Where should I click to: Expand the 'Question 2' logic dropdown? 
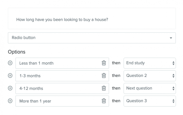coord(150,76)
